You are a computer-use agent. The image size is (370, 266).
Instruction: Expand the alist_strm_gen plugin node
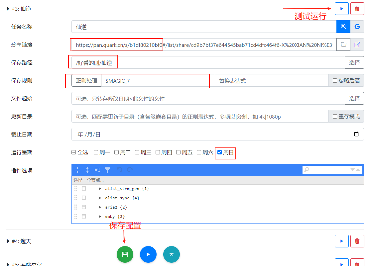point(100,189)
